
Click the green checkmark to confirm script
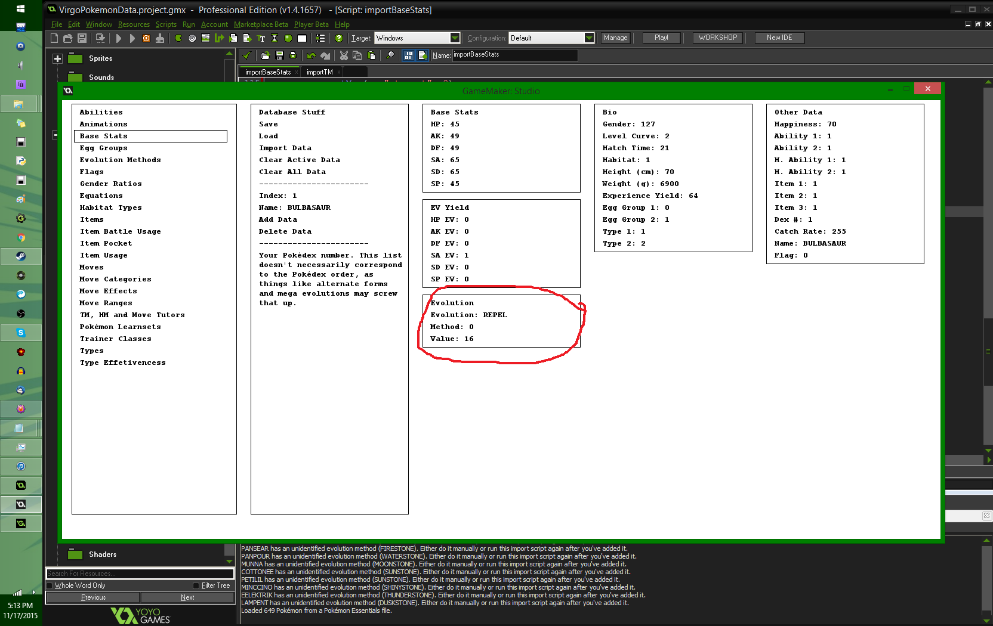coord(246,55)
